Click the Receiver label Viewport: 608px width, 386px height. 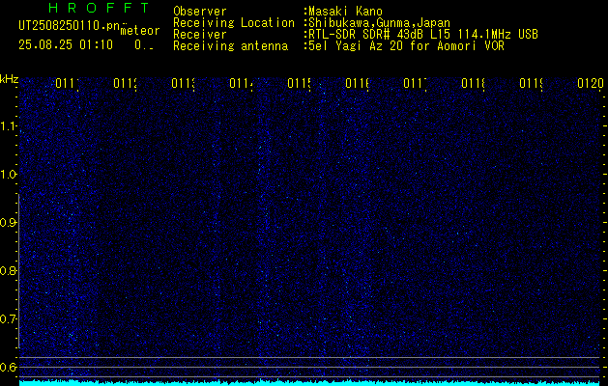[200, 35]
